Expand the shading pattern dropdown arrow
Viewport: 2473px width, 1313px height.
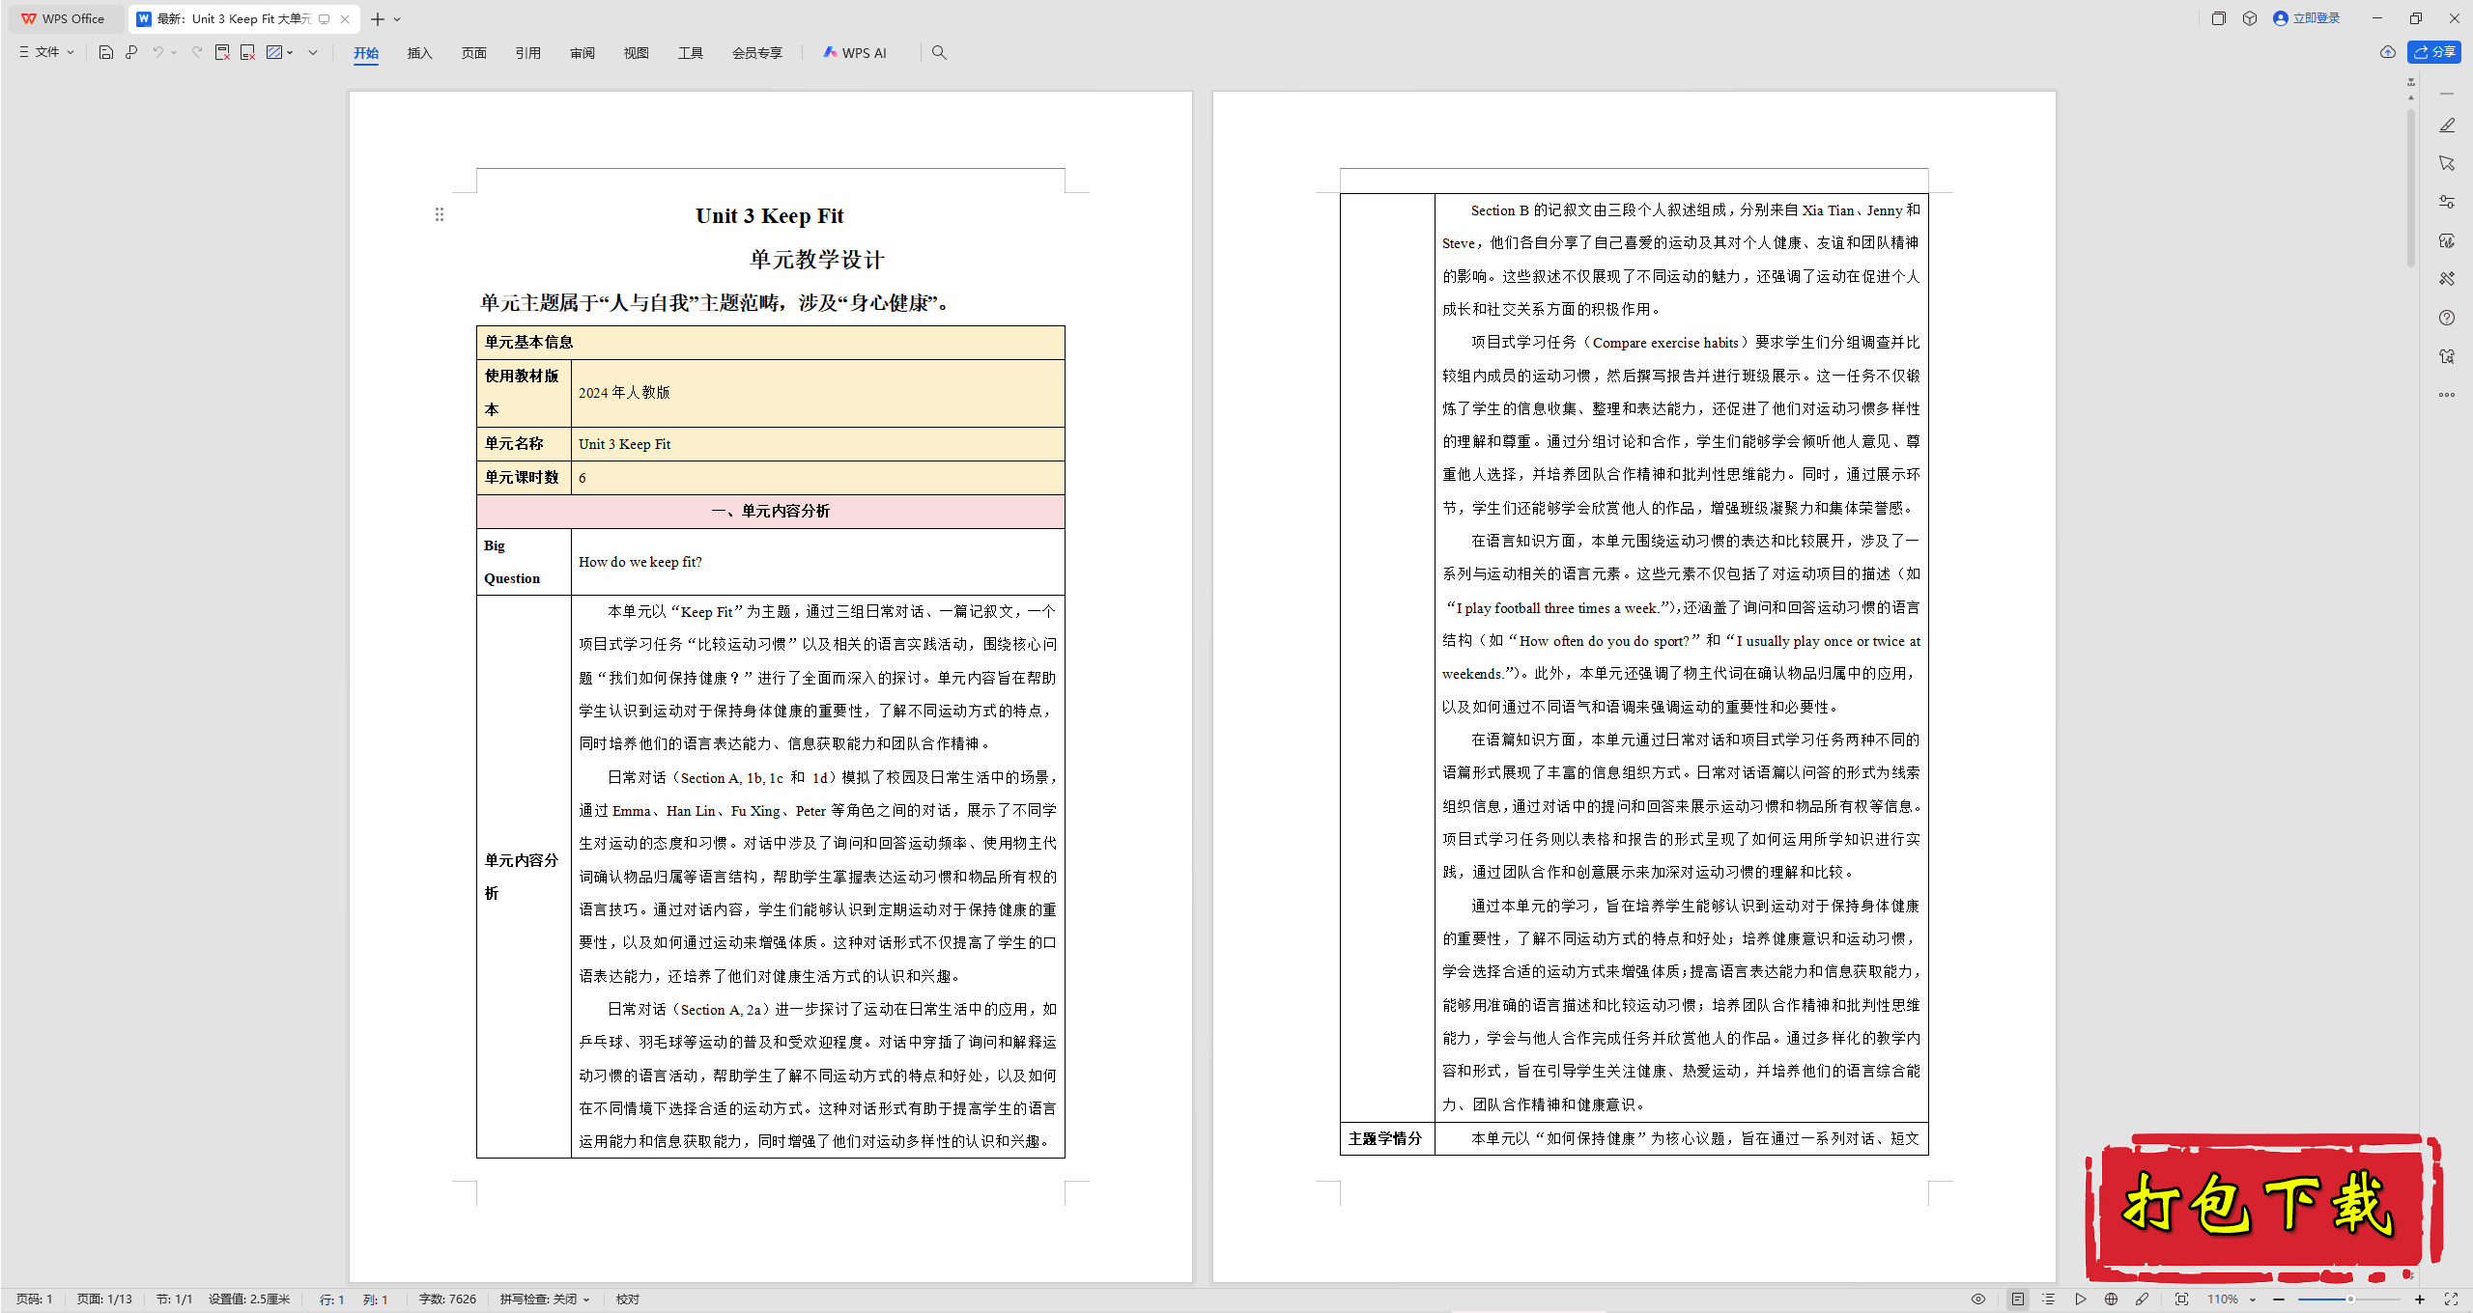[290, 52]
